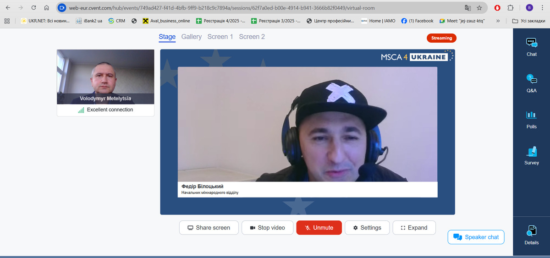Toggle camera with Stop video
This screenshot has width=550, height=258.
click(267, 228)
